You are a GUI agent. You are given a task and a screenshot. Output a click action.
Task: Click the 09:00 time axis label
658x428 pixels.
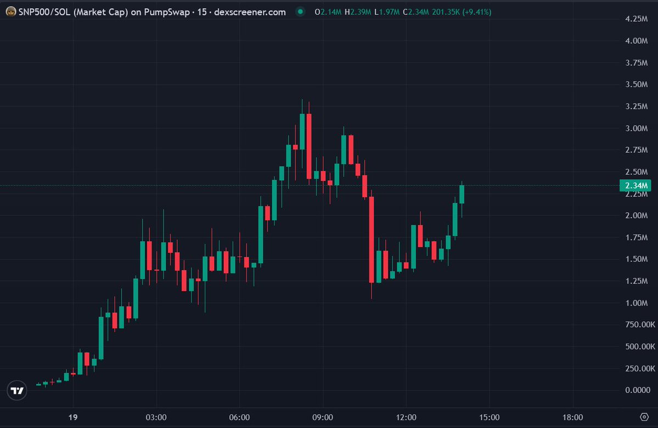tap(323, 417)
